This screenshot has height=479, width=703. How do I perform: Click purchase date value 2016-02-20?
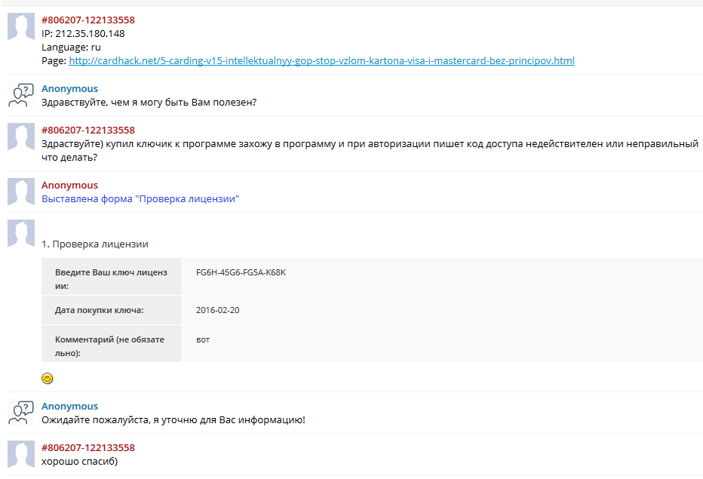[217, 310]
